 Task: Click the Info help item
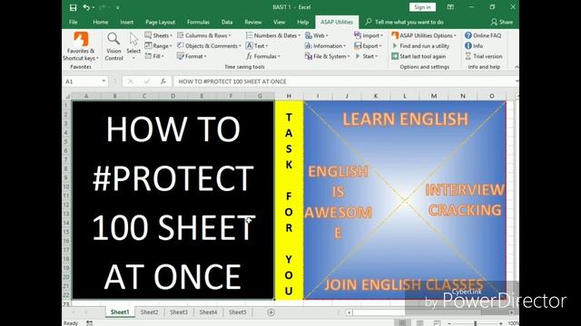tap(474, 46)
